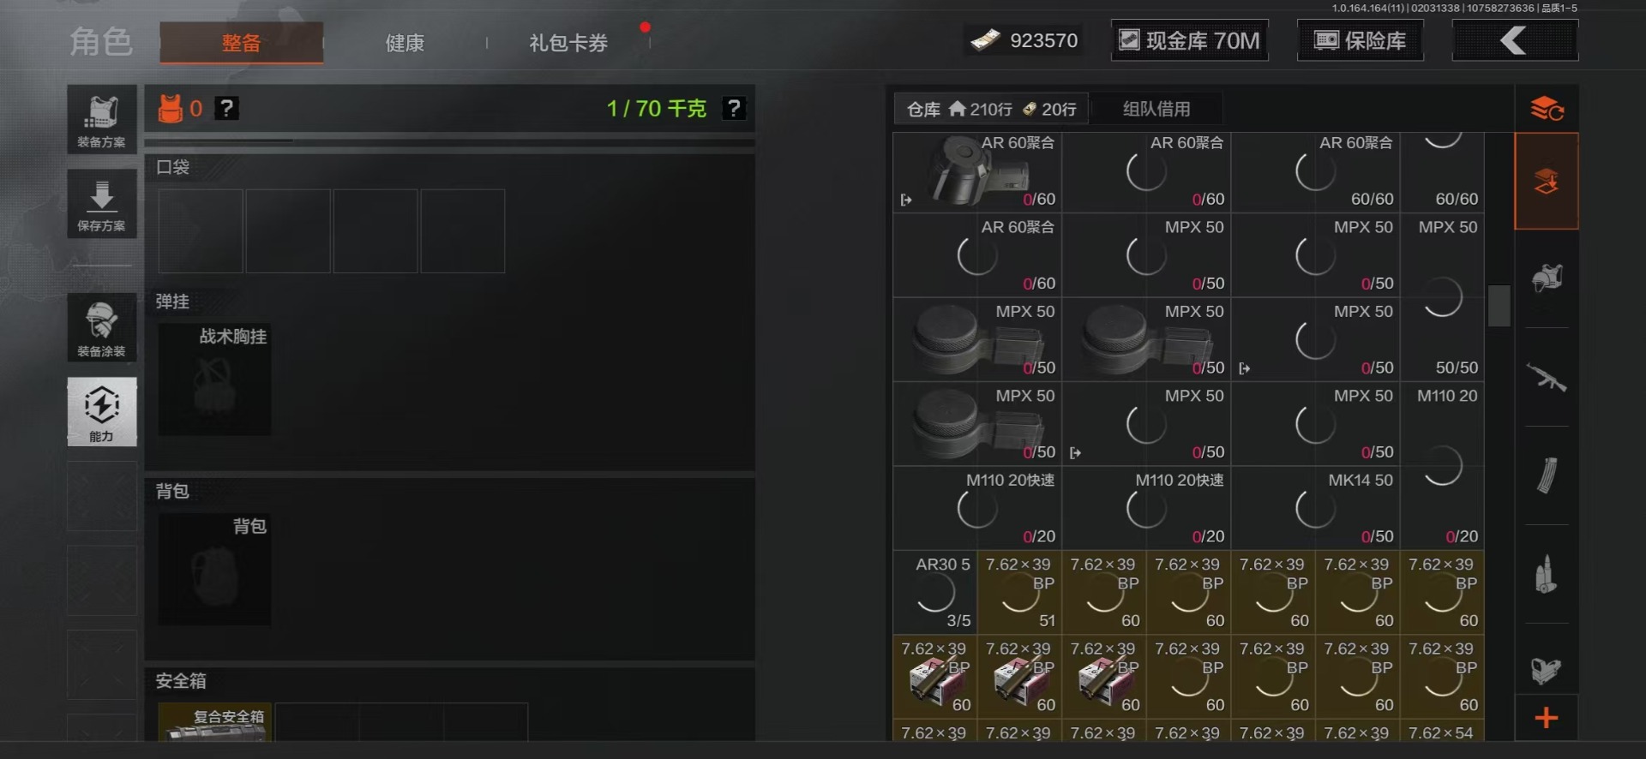
Task: Filter warehouse by ammo bullet icon
Action: click(1546, 574)
